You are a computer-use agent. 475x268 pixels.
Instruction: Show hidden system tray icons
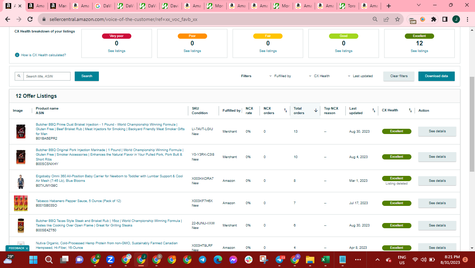click(x=377, y=260)
